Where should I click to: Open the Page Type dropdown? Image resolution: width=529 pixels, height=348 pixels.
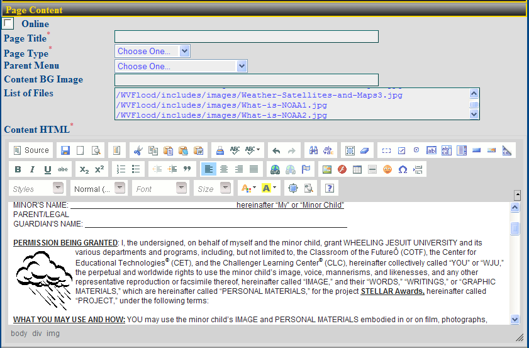(152, 51)
